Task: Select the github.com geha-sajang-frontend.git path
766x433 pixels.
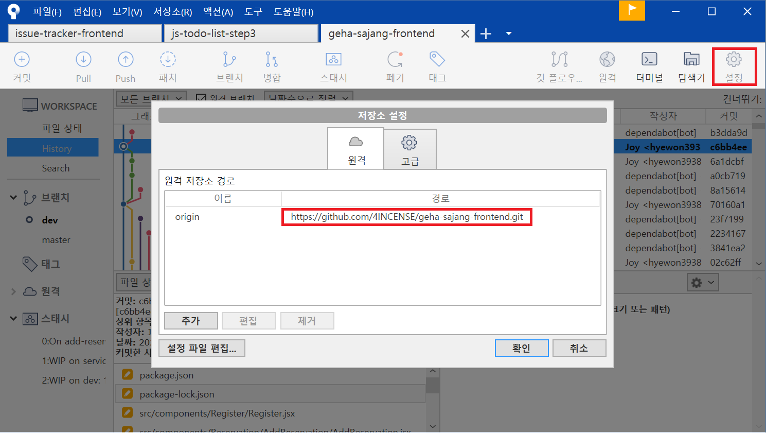Action: tap(407, 217)
